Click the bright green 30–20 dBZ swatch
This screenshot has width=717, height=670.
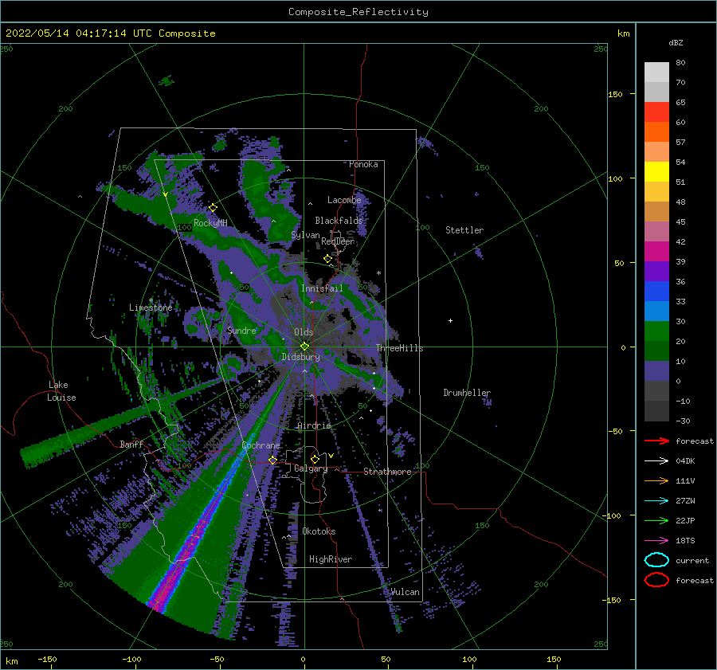pyautogui.click(x=656, y=331)
